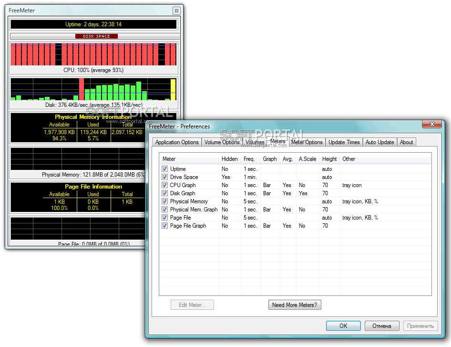Select the Physical Memory row label
This screenshot has height=347, width=451.
(189, 201)
